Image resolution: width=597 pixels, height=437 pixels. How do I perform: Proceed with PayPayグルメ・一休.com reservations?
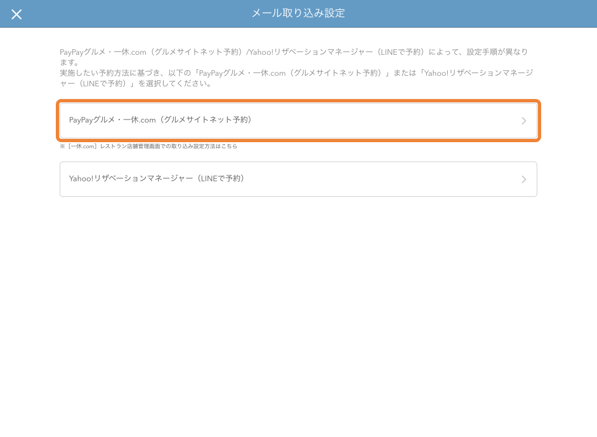[298, 120]
